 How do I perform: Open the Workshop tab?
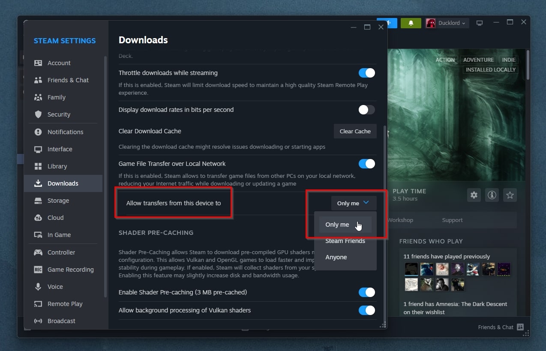tap(400, 220)
